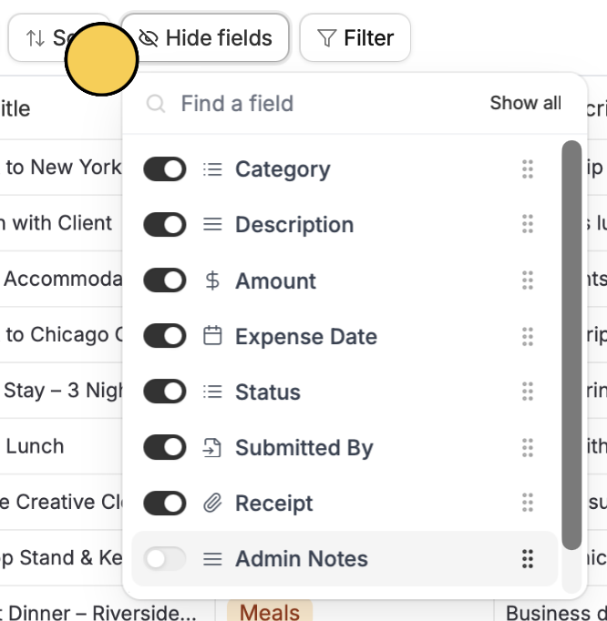
Task: Click the Expense Date drag handle
Action: pos(528,336)
